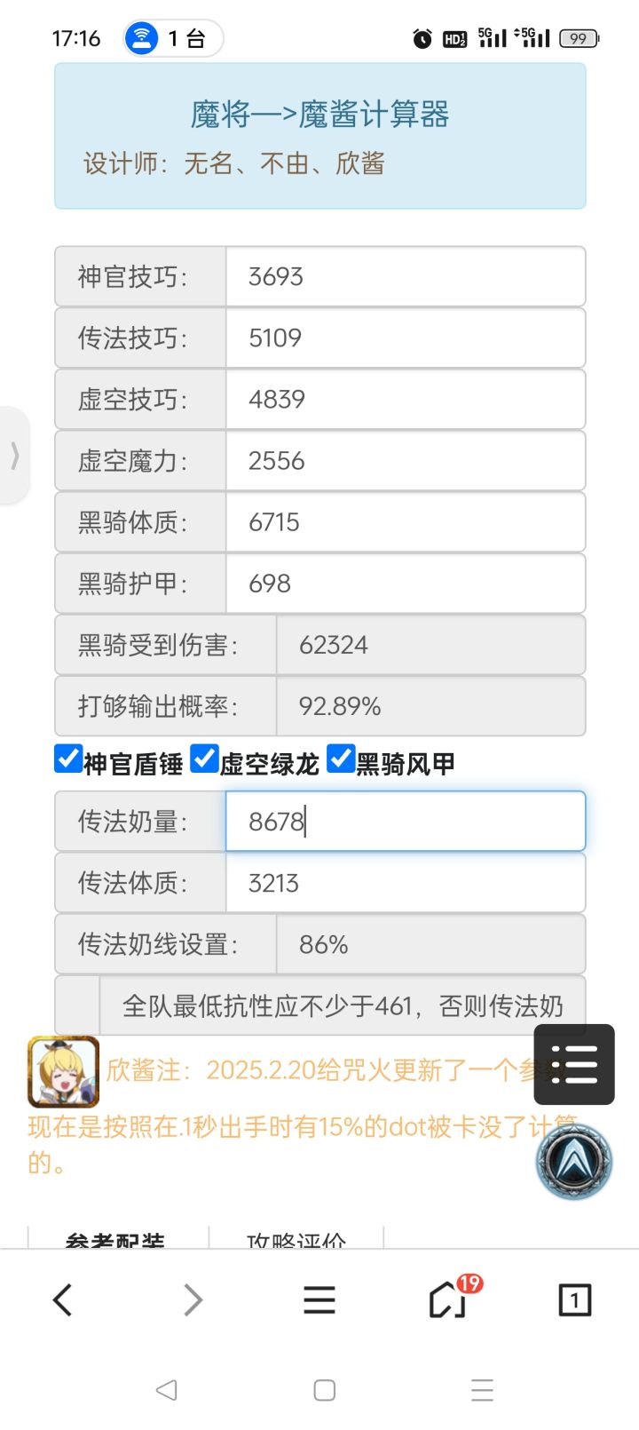
Task: Tap the browser forward arrow
Action: click(193, 1300)
